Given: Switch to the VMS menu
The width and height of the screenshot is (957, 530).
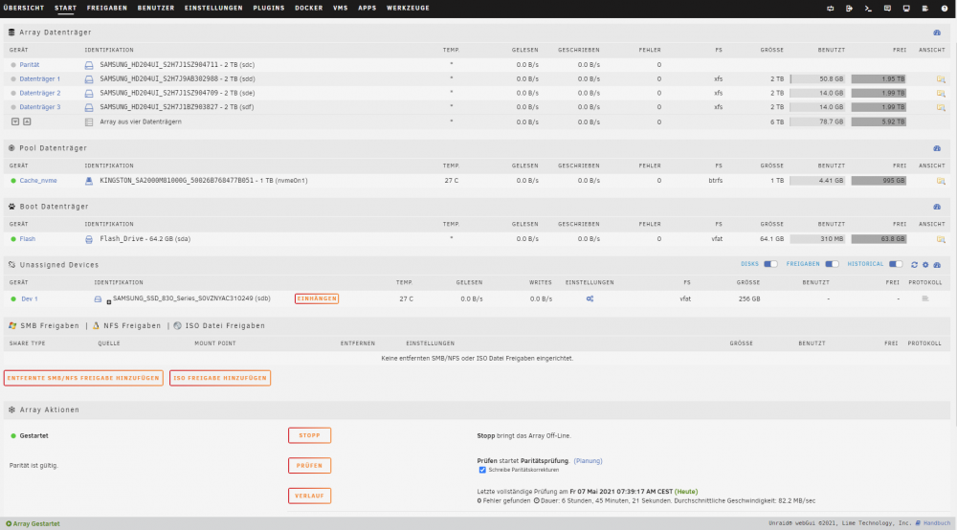Looking at the screenshot, I should click(x=341, y=8).
